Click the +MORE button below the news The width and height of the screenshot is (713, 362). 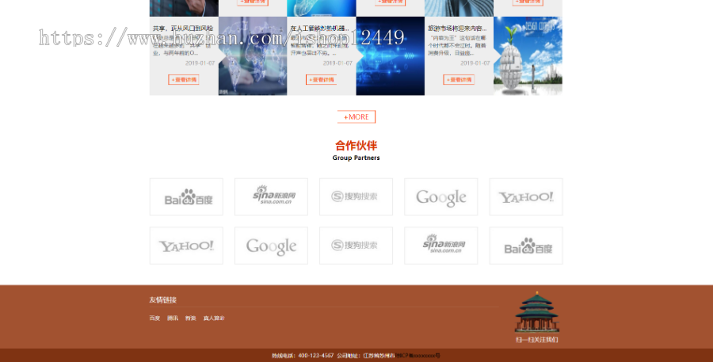pos(356,117)
